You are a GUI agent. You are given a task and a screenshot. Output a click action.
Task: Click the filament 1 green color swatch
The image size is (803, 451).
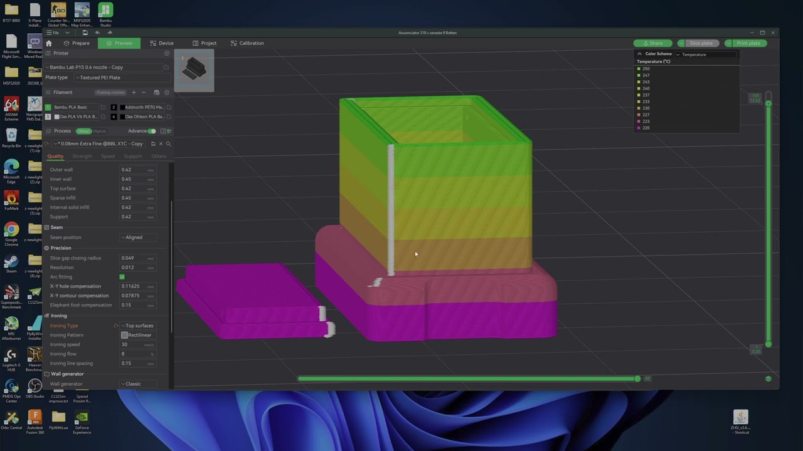pos(48,107)
